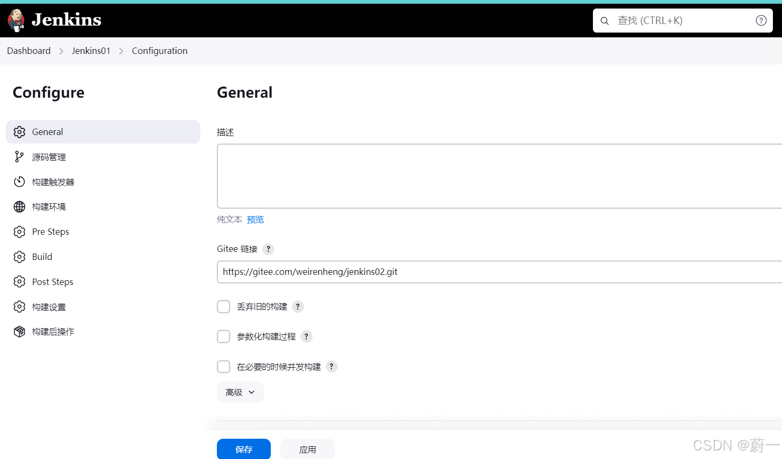The height and width of the screenshot is (459, 782).
Task: Show help for 参数化构建过程 option
Action: coord(306,336)
